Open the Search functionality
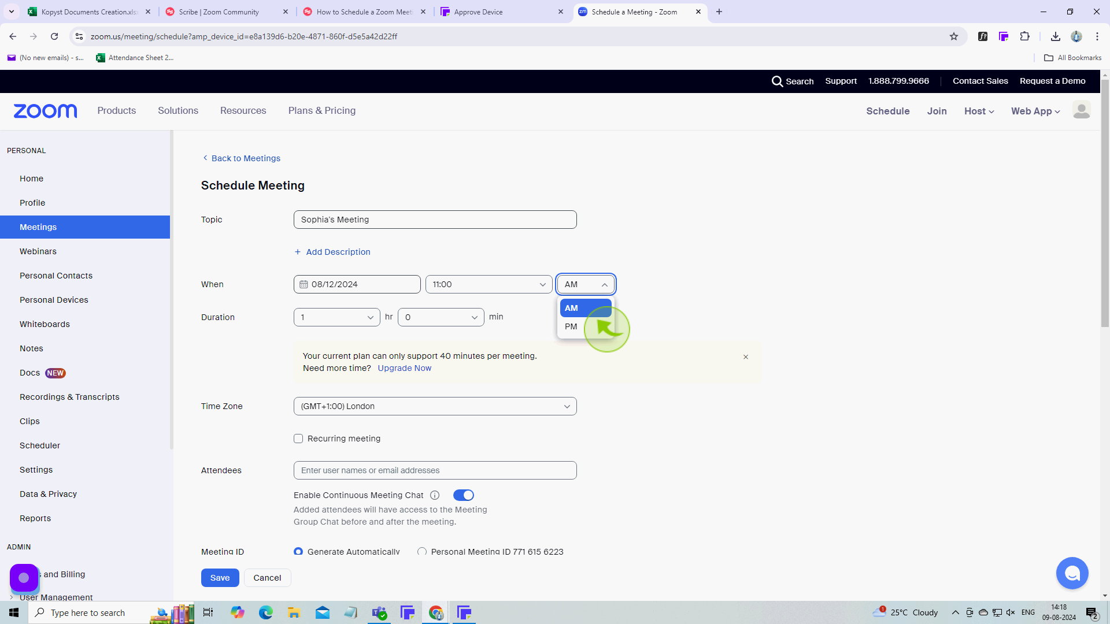 [x=794, y=81]
